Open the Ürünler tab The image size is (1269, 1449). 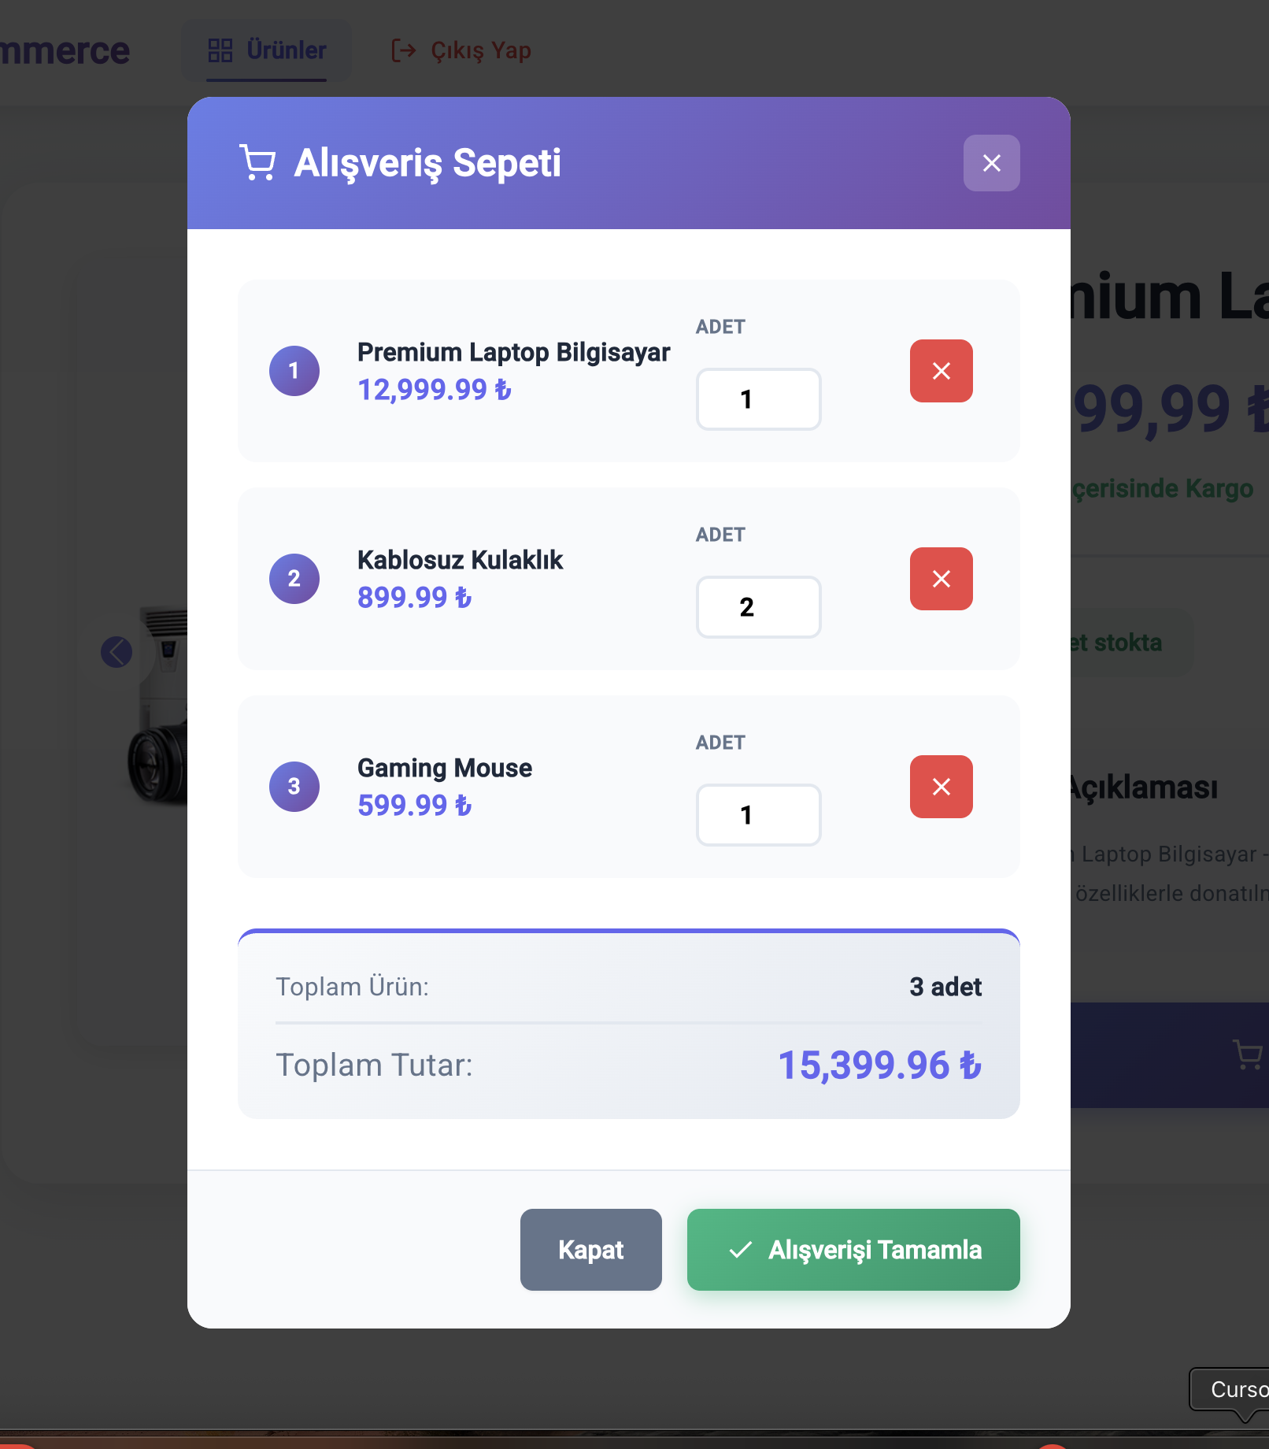(x=266, y=50)
